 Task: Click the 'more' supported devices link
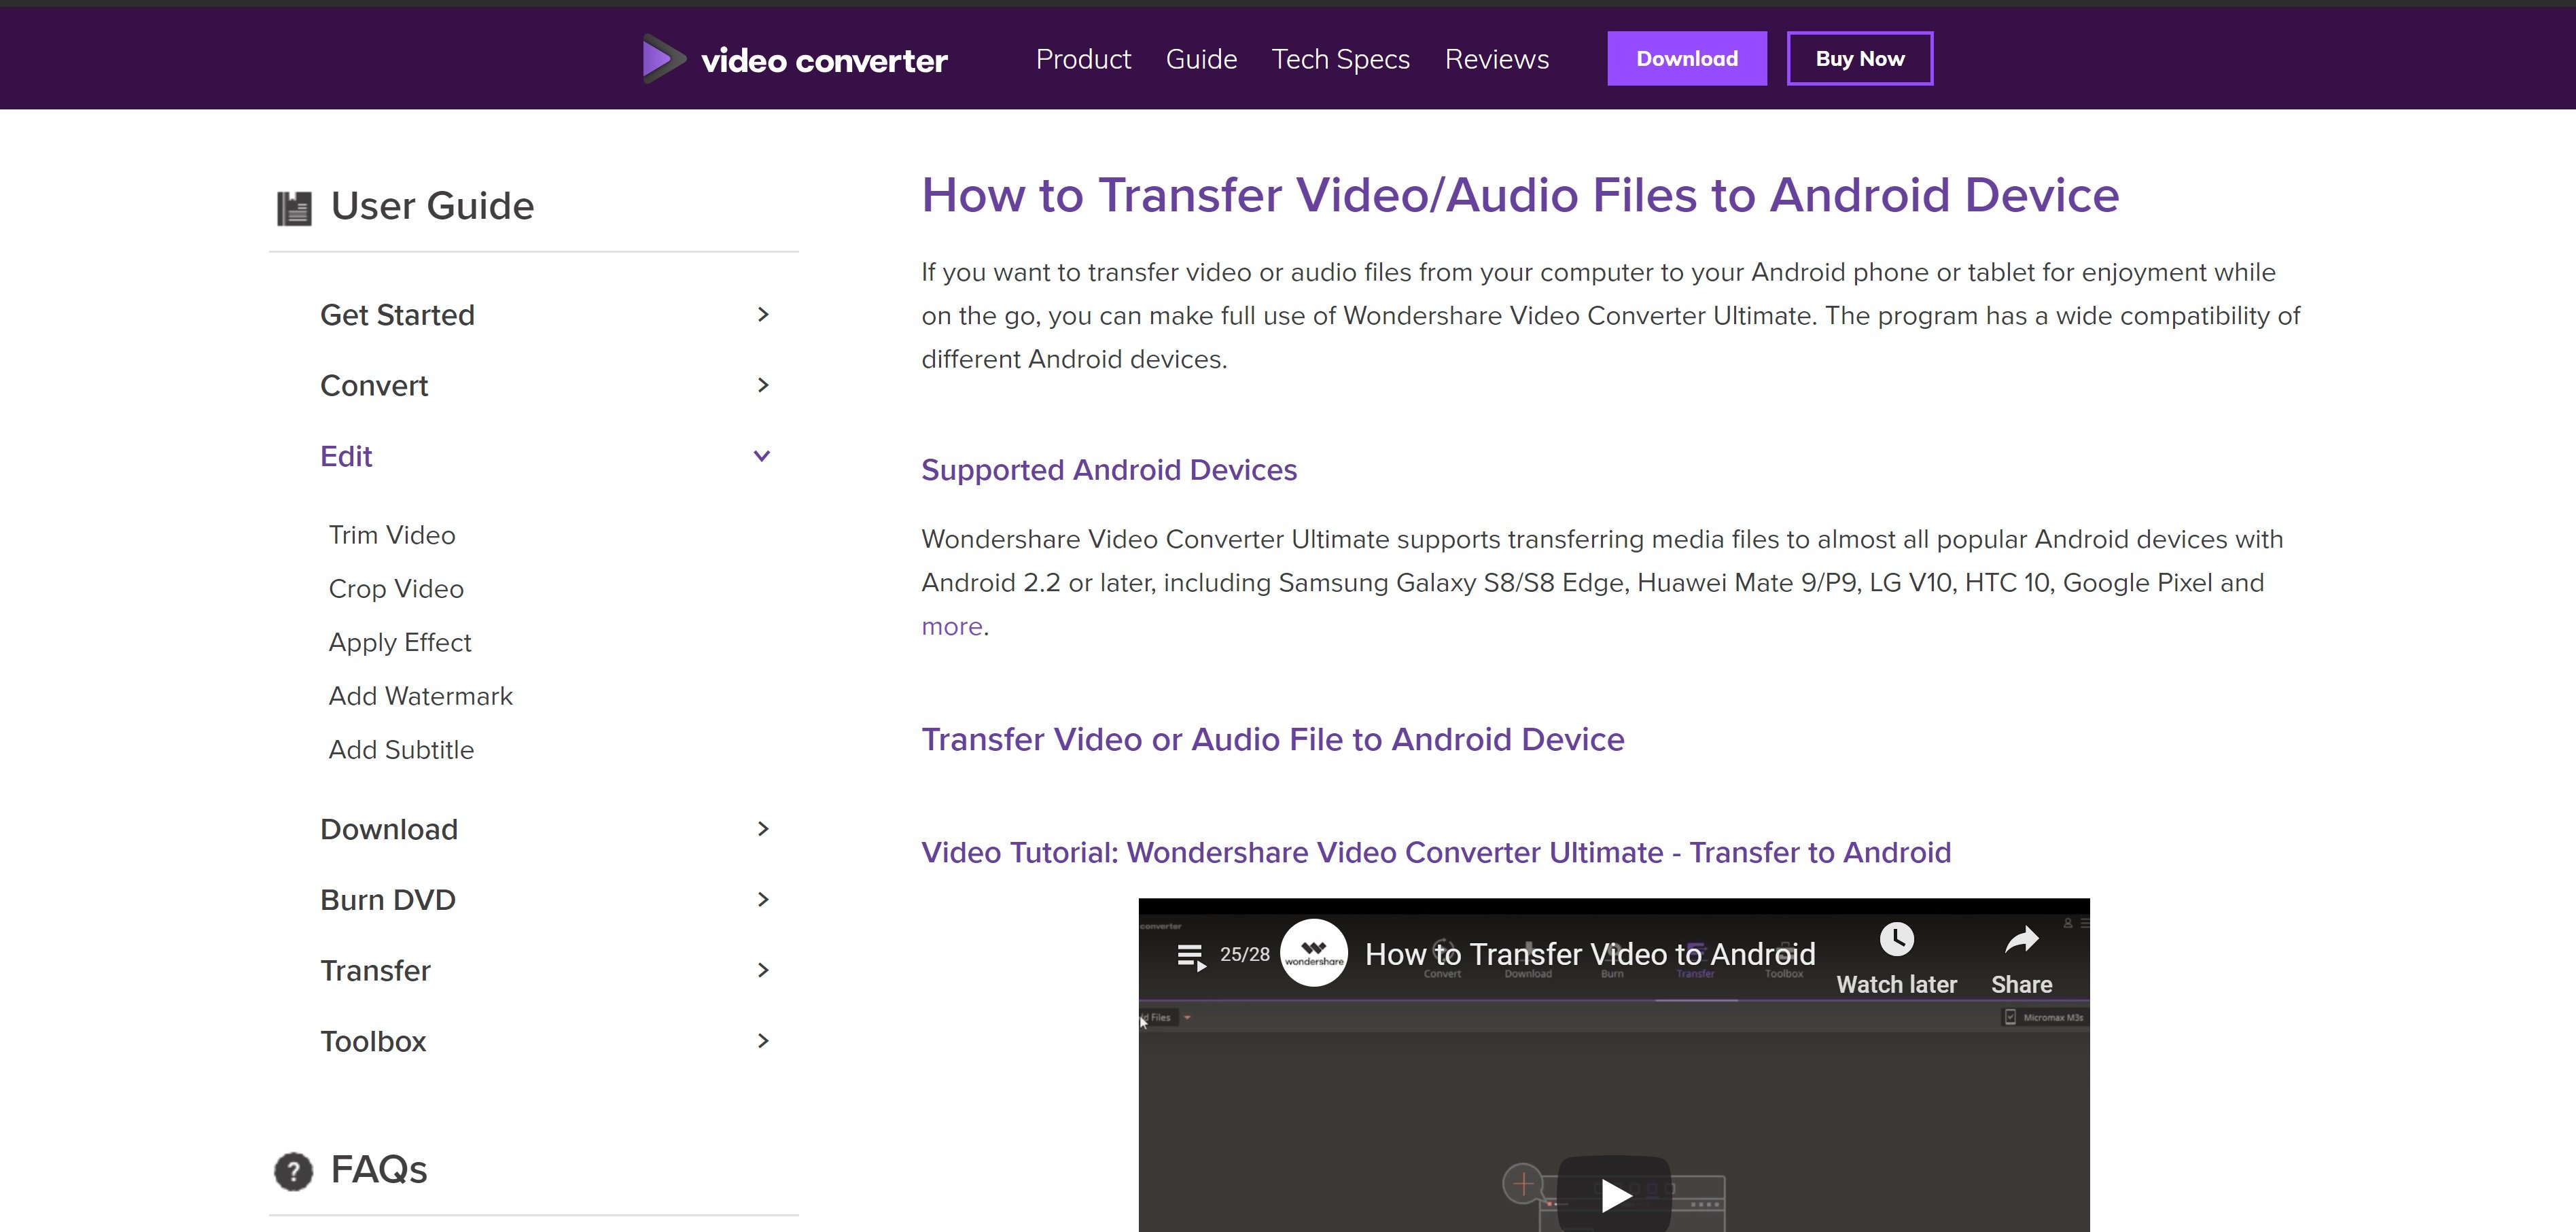(x=952, y=626)
